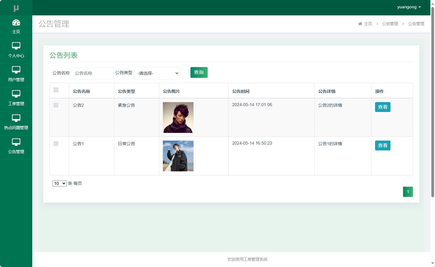Expand the yuangong account dropdown

[x=409, y=7]
